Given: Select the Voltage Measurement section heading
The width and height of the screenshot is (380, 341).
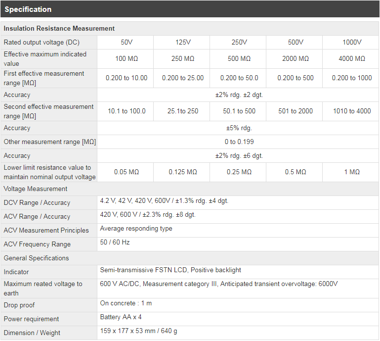Looking at the screenshot, I should coord(36,189).
